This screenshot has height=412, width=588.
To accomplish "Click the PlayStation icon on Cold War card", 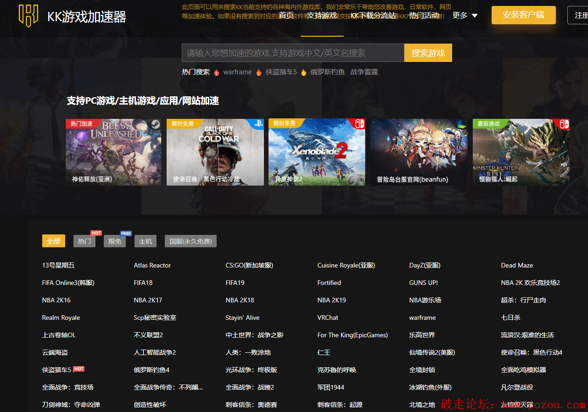I will pos(258,124).
